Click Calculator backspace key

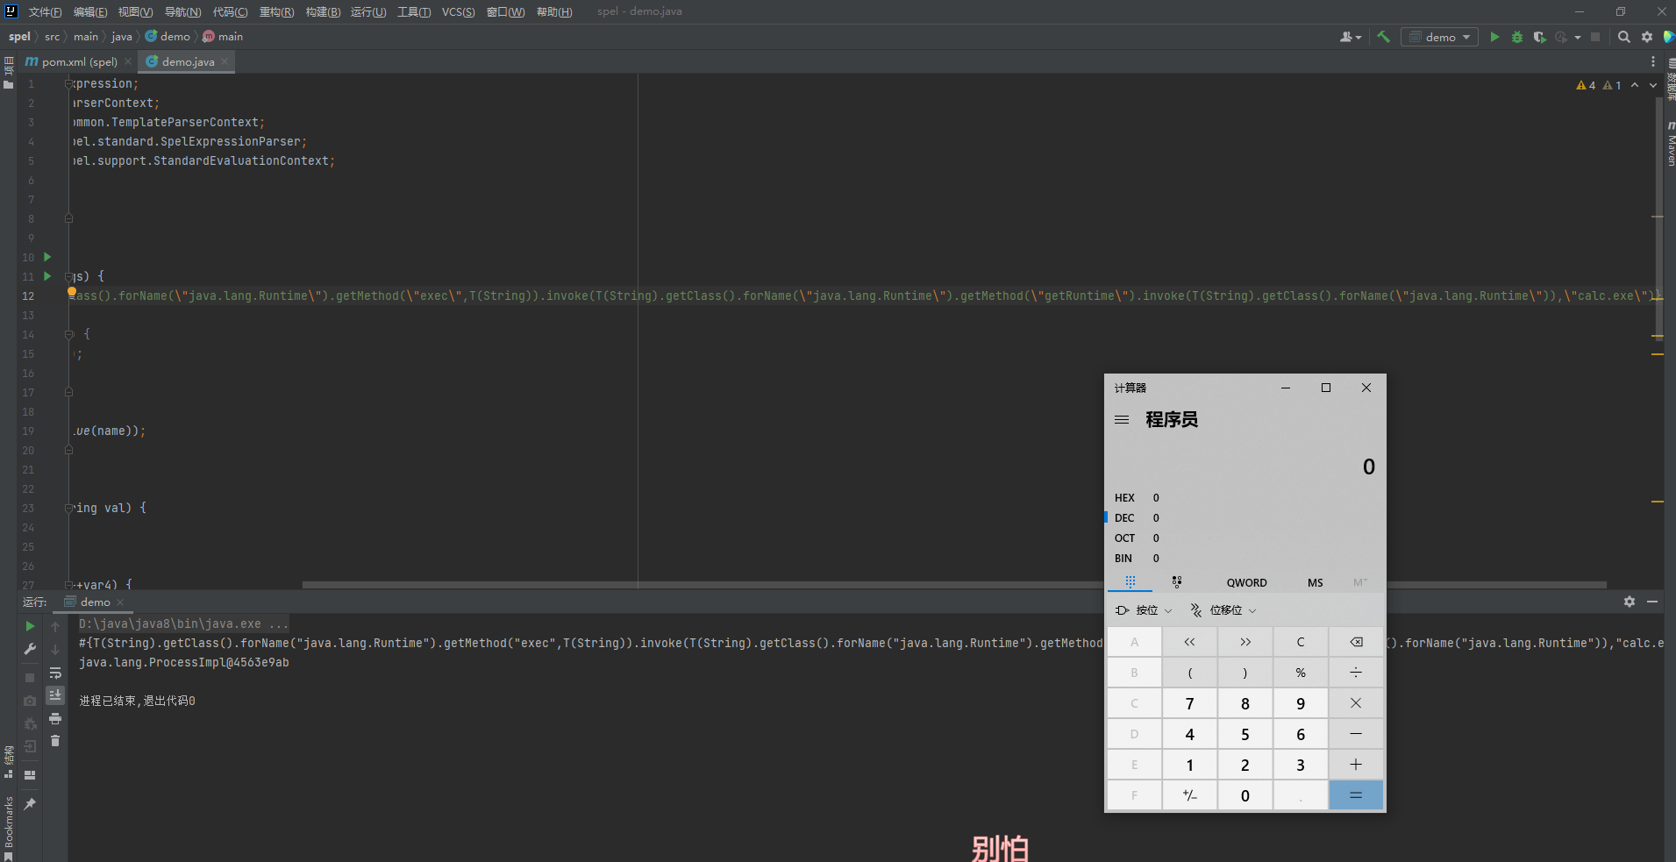tap(1356, 642)
